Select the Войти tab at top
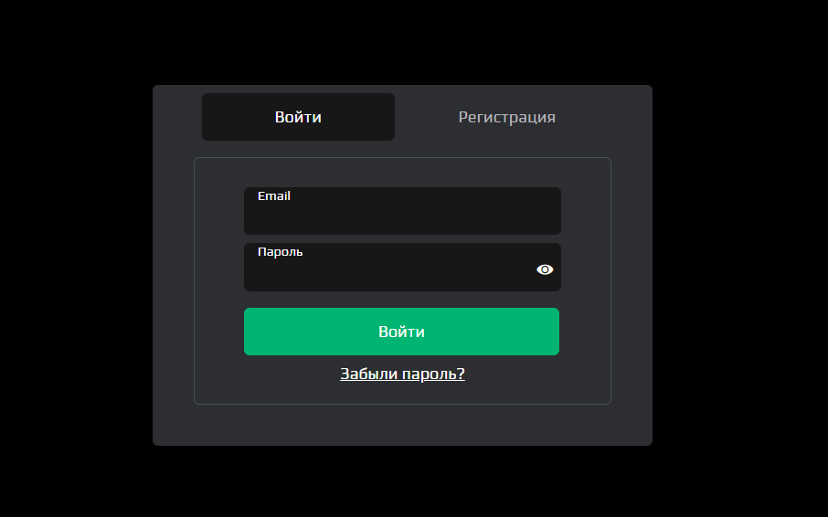Viewport: 828px width, 517px height. point(298,117)
